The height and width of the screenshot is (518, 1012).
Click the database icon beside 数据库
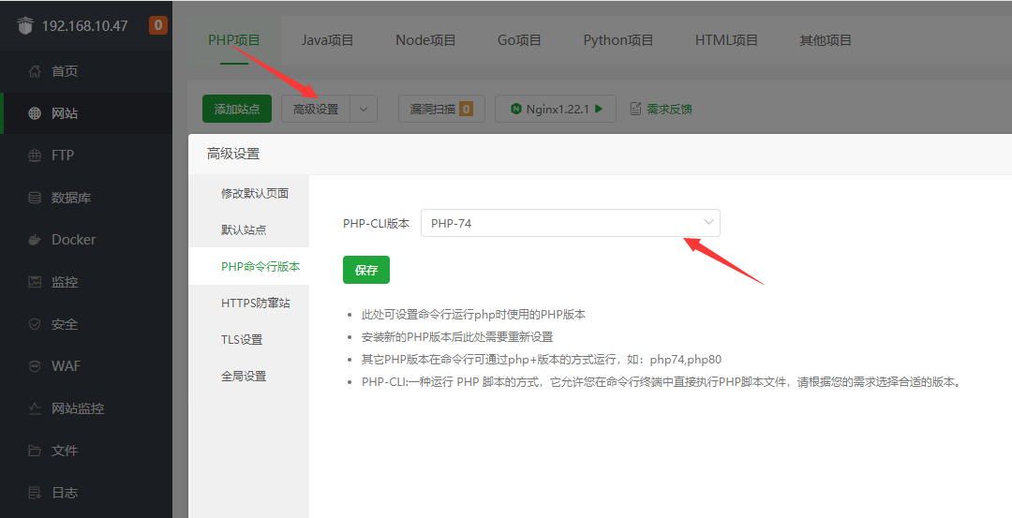pyautogui.click(x=35, y=198)
